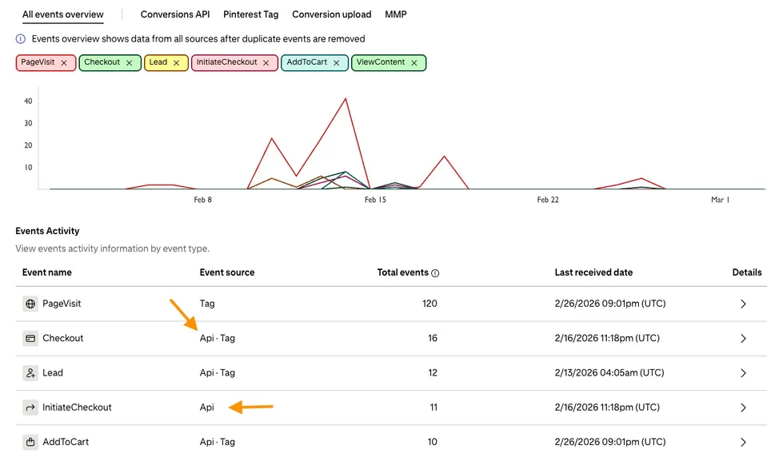Select the All events overview tab
The width and height of the screenshot is (767, 453).
point(62,14)
